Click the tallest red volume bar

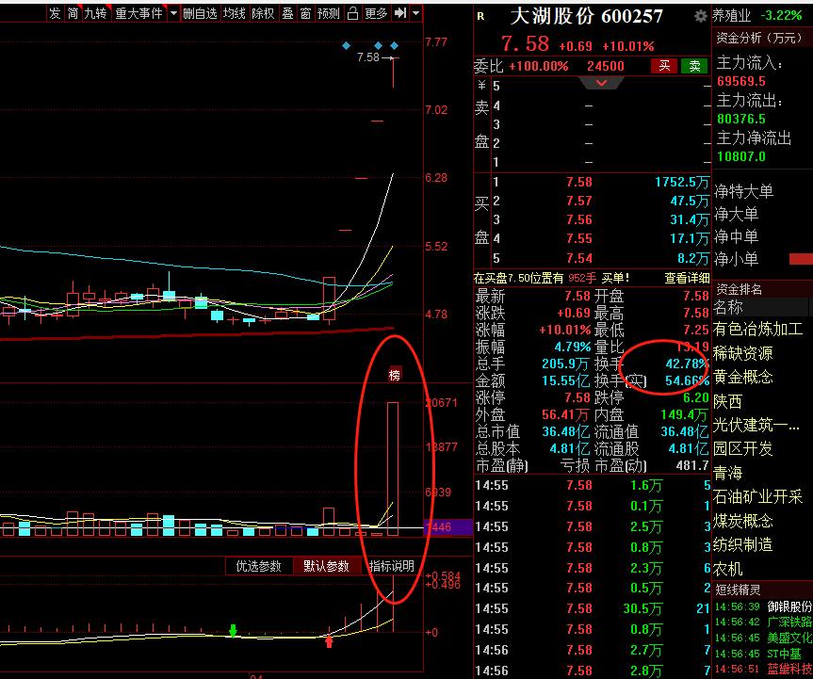393,469
